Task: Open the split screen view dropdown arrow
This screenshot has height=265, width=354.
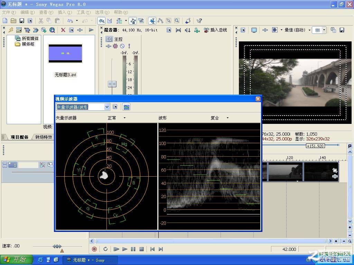Action: tap(281, 30)
